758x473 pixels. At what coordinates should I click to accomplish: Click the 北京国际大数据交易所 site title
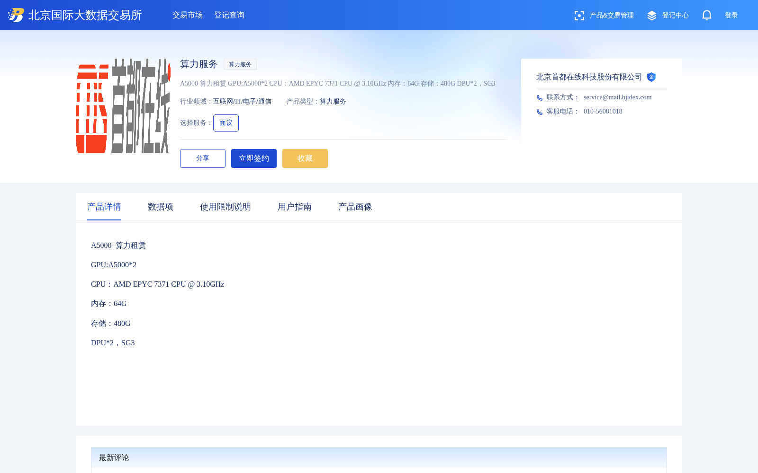click(x=85, y=15)
